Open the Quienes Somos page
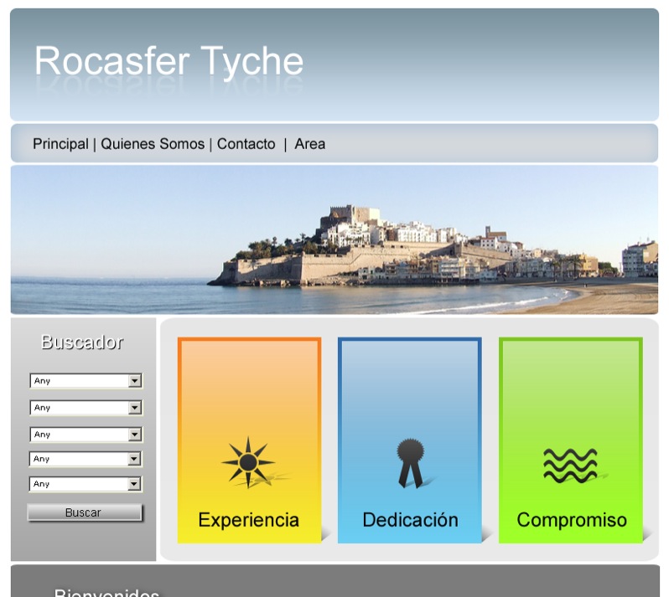 153,144
